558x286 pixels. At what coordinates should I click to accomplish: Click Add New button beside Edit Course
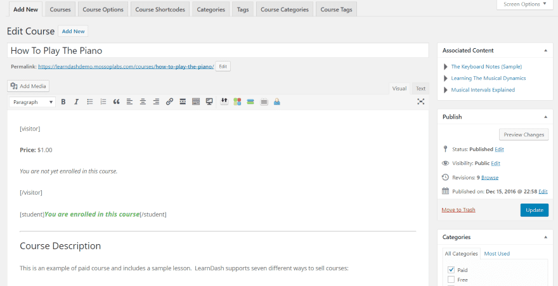74,31
